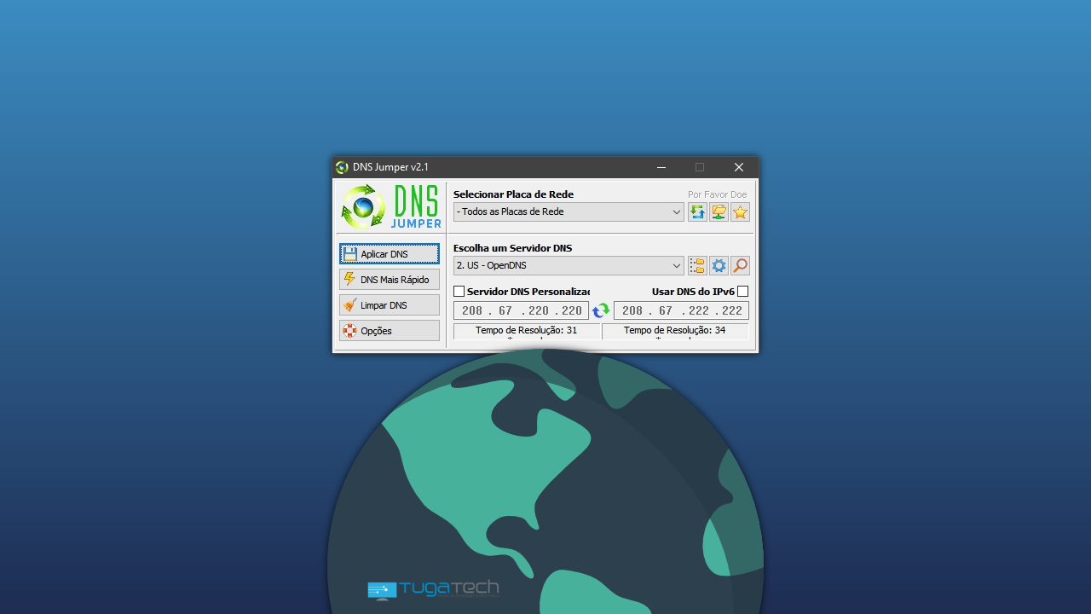Click the Por Favor Doe link

[x=717, y=194]
